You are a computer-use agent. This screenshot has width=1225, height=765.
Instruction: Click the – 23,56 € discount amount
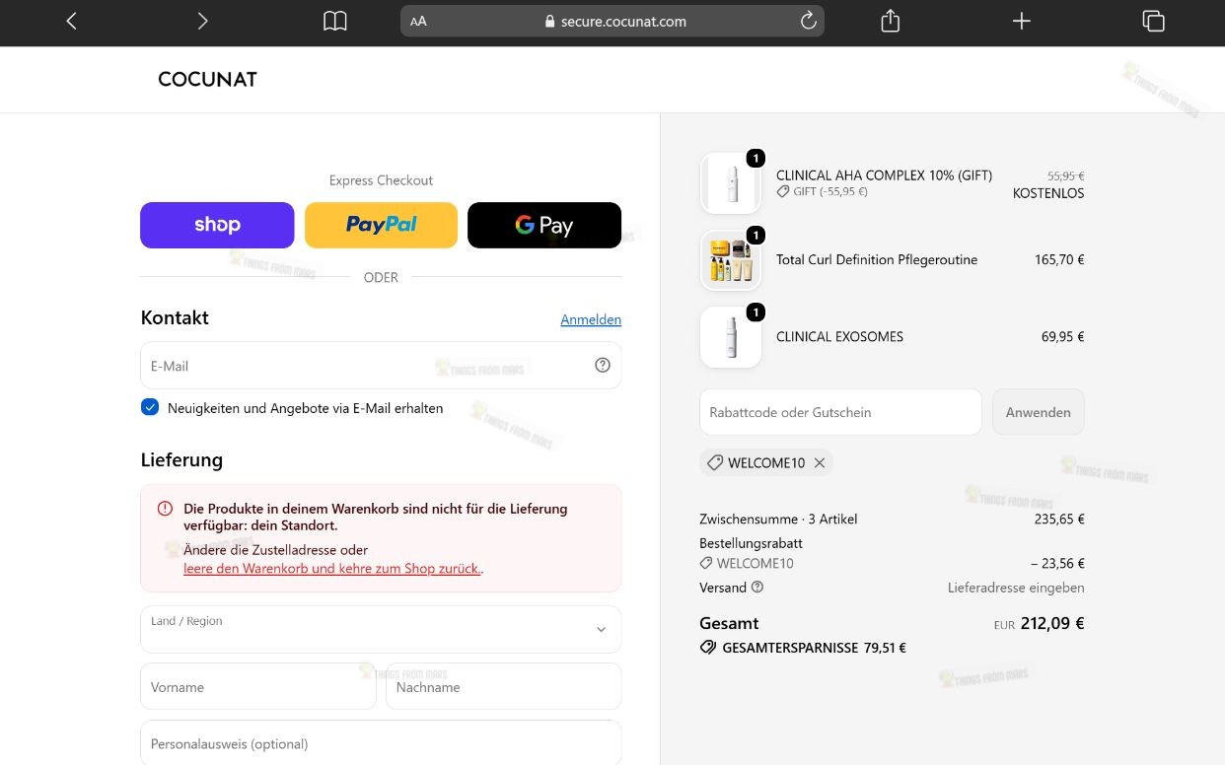(x=1057, y=564)
